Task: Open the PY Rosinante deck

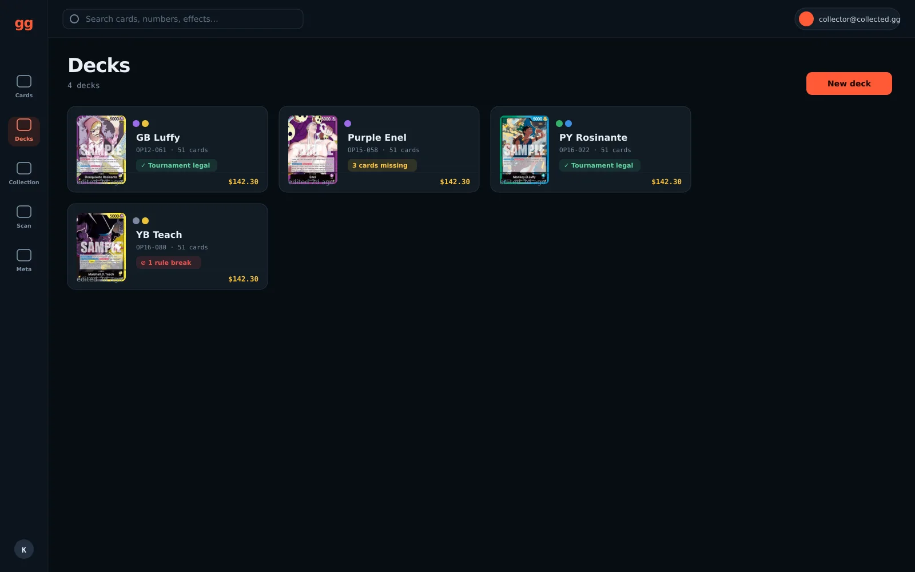Action: 591,149
